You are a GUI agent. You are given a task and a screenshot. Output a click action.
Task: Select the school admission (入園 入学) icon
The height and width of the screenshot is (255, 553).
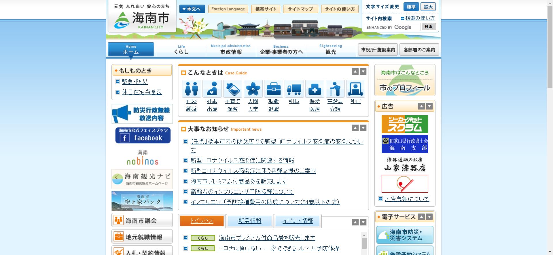click(253, 89)
